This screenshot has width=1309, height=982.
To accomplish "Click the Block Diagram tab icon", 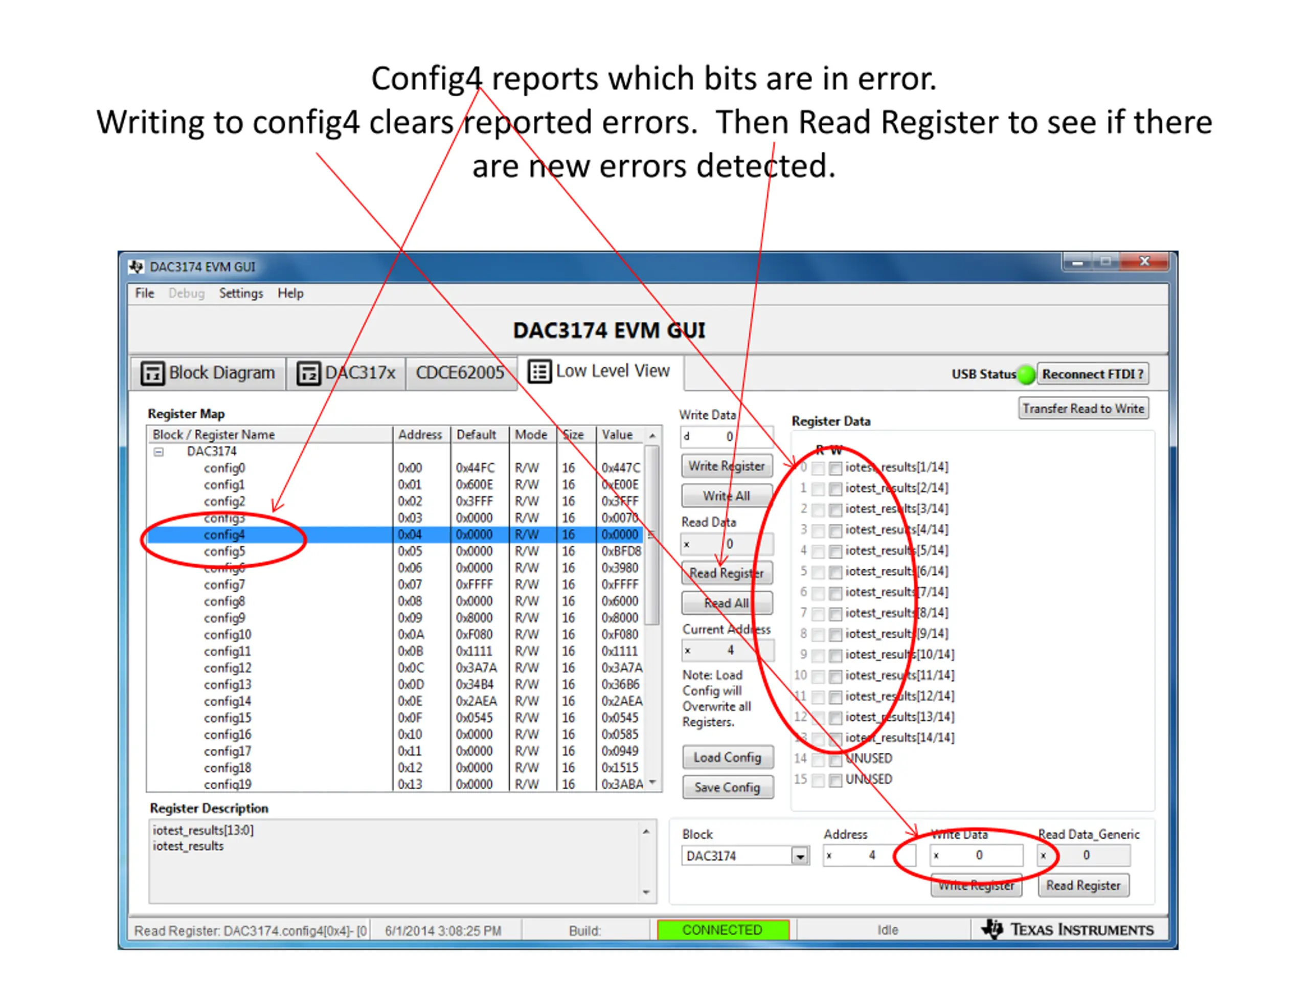I will pos(152,373).
